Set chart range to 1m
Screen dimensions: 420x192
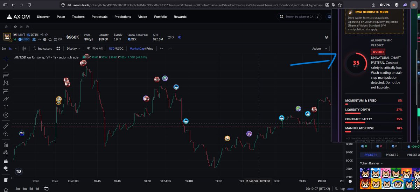click(24, 189)
